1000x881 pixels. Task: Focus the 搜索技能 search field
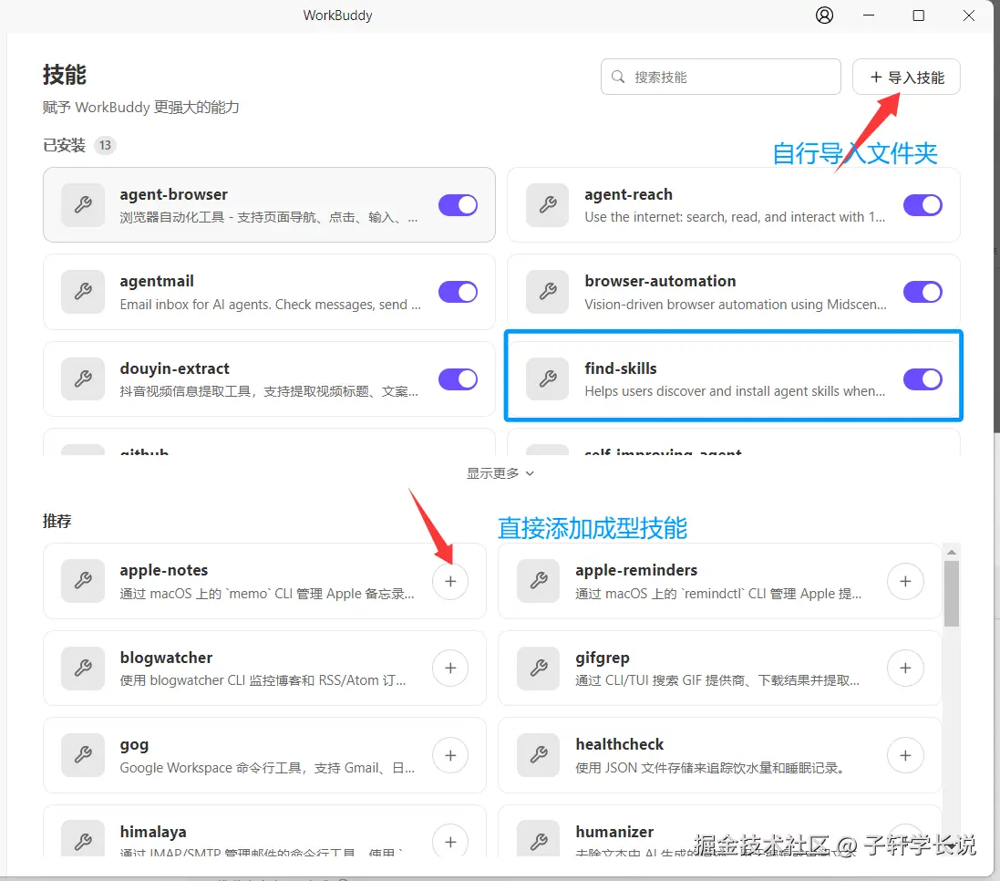click(x=721, y=78)
